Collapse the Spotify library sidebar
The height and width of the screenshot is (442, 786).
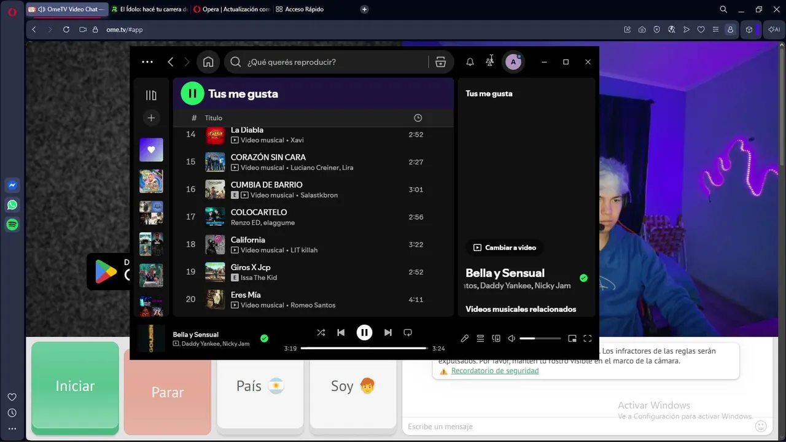pos(151,95)
